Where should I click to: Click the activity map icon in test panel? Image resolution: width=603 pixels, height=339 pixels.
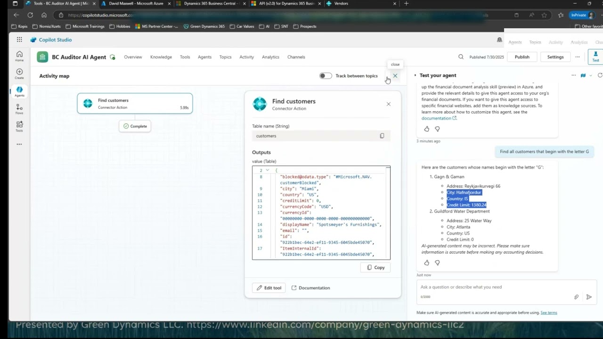(x=583, y=75)
